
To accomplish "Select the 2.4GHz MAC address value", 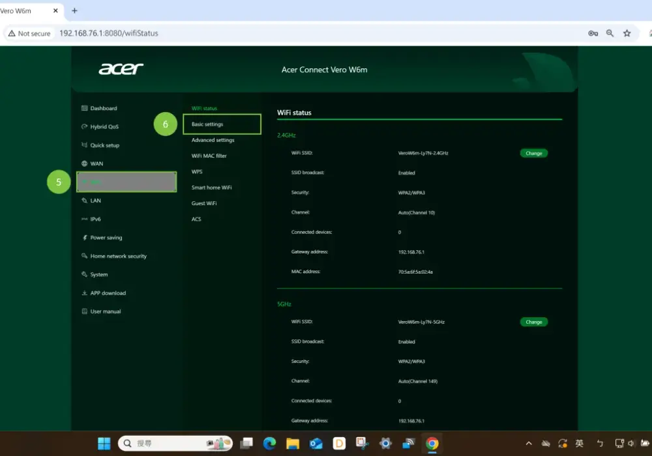I will tap(415, 272).
